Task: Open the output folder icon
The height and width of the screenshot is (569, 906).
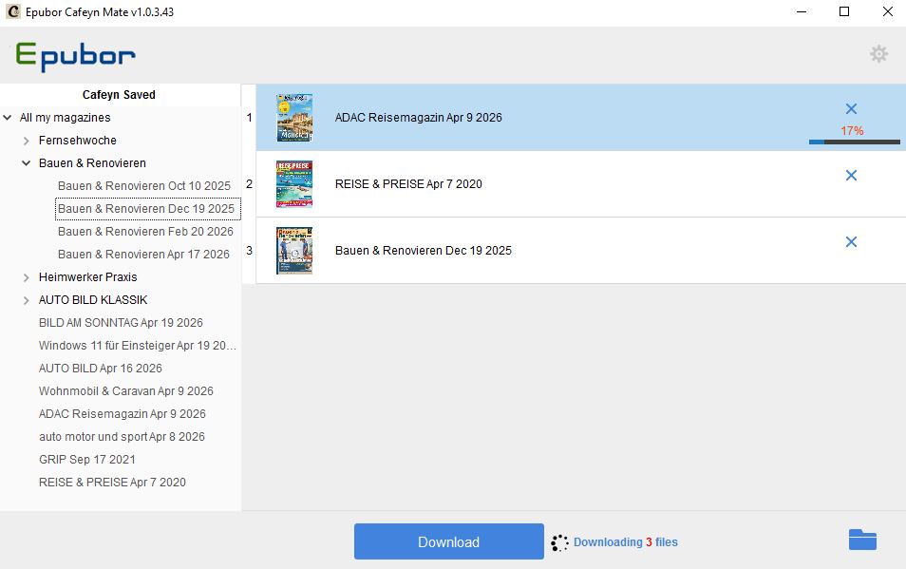Action: point(861,541)
